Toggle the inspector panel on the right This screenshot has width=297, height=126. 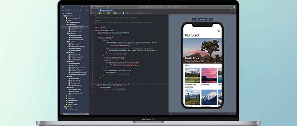coord(234,7)
